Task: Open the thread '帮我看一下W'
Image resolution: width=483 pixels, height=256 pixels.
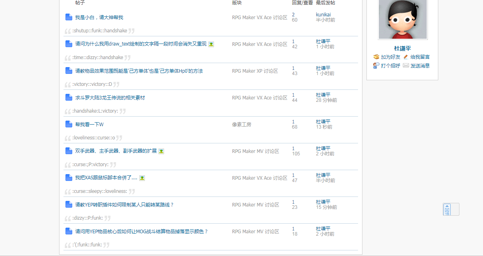Action: point(89,125)
